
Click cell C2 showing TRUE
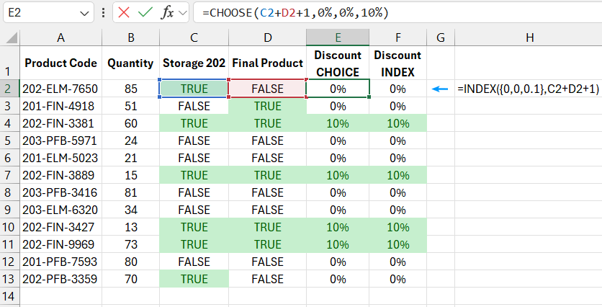click(x=193, y=89)
